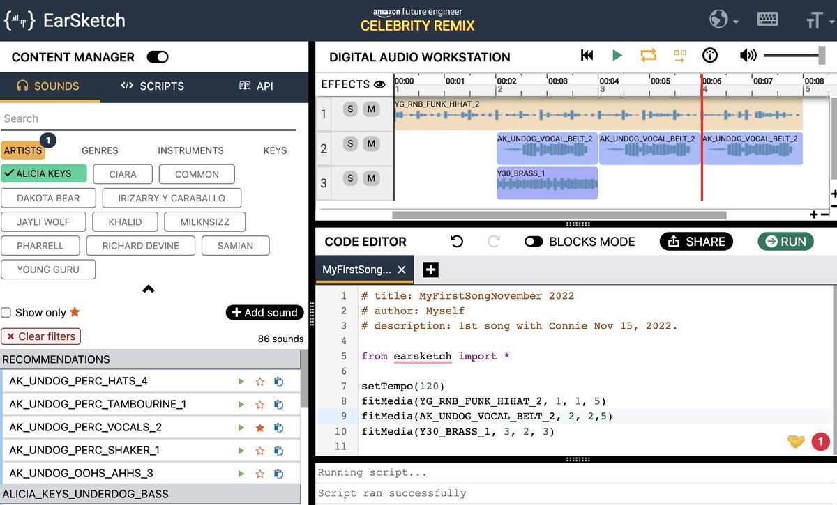This screenshot has height=505, width=837.
Task: Deselect the Alicia Keys artist filter
Action: (x=44, y=174)
